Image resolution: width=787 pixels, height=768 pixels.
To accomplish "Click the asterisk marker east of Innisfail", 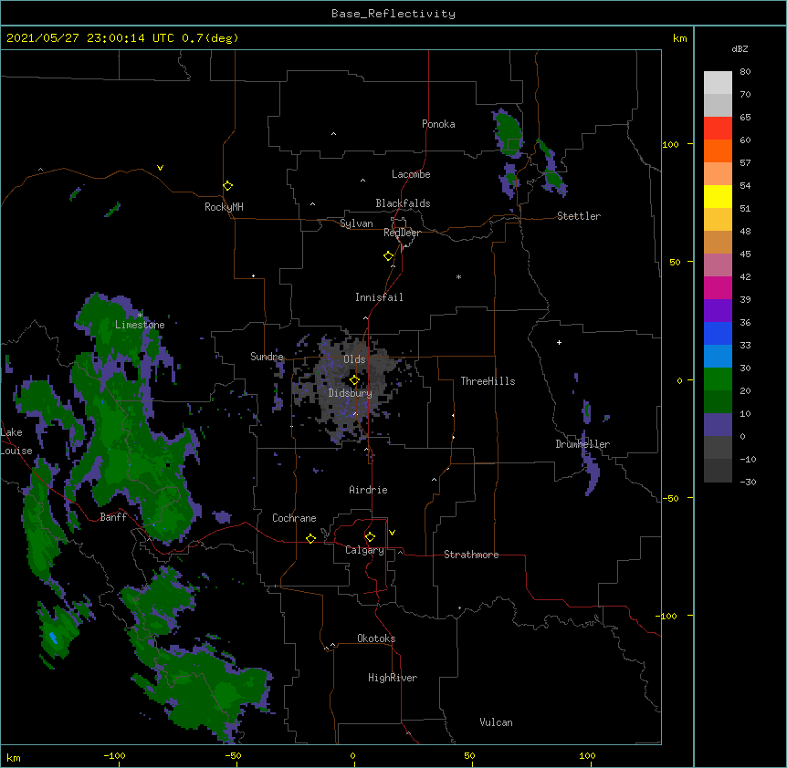I will (x=458, y=276).
